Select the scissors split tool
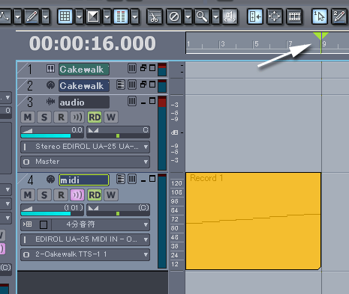 pos(155,16)
